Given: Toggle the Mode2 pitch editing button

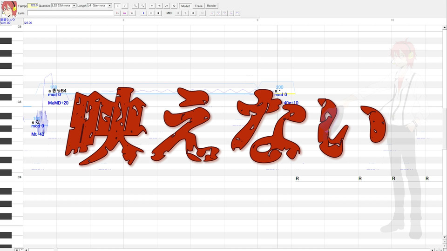Looking at the screenshot, I should 185,6.
